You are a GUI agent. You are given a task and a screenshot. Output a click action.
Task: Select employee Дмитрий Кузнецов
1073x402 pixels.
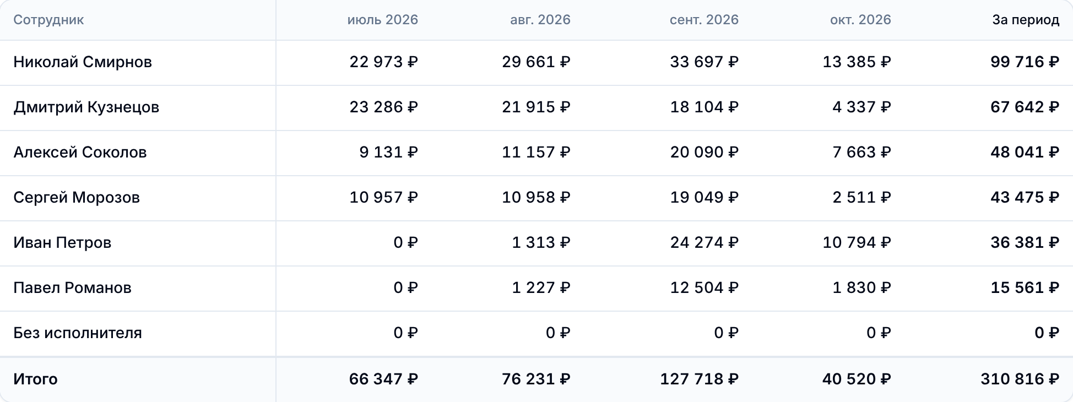point(86,107)
